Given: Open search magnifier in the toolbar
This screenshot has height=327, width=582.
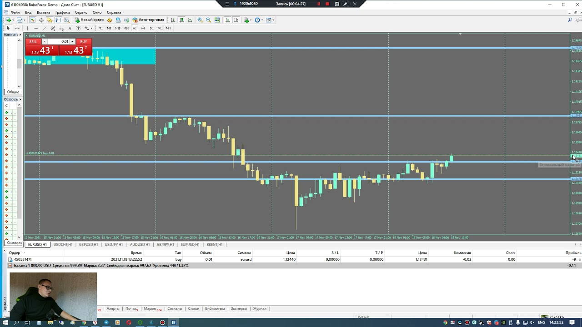Looking at the screenshot, I should [x=570, y=20].
